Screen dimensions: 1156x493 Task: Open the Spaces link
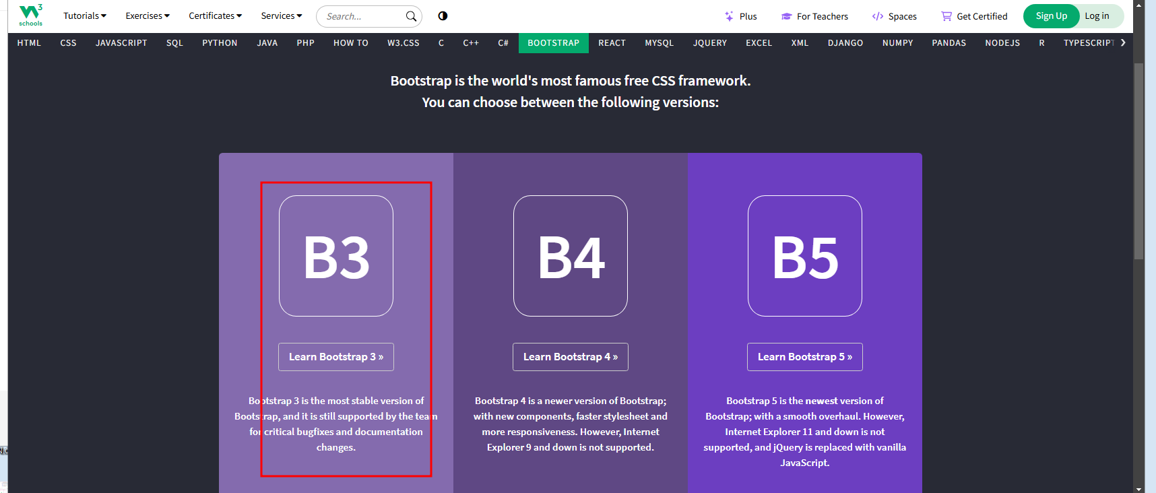tap(894, 16)
